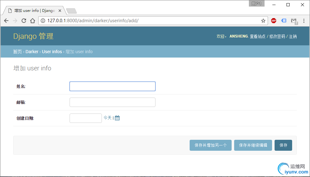Screen dimensions: 310x177
Task: Open the browser home page icon
Action: coord(33,21)
